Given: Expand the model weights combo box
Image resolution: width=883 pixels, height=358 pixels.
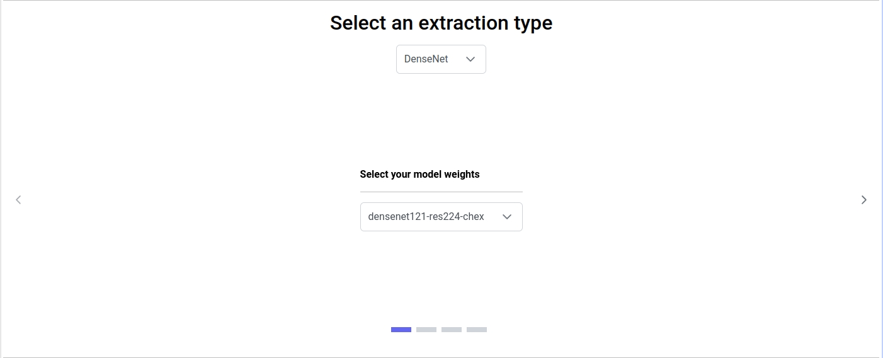Looking at the screenshot, I should [x=441, y=217].
